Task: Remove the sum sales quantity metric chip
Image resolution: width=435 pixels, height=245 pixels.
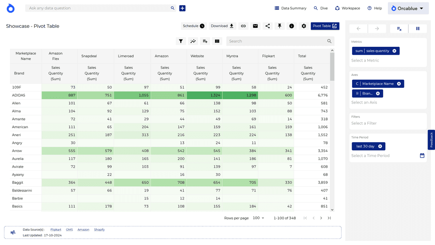Action: coord(394,51)
